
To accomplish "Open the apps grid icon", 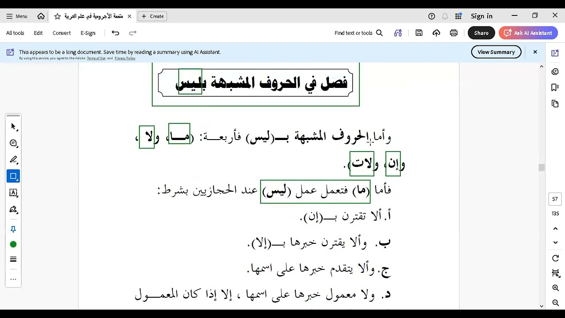I will [458, 16].
